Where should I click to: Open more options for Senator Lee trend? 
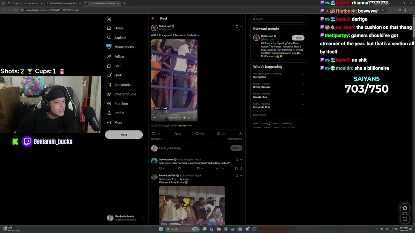tap(303, 94)
